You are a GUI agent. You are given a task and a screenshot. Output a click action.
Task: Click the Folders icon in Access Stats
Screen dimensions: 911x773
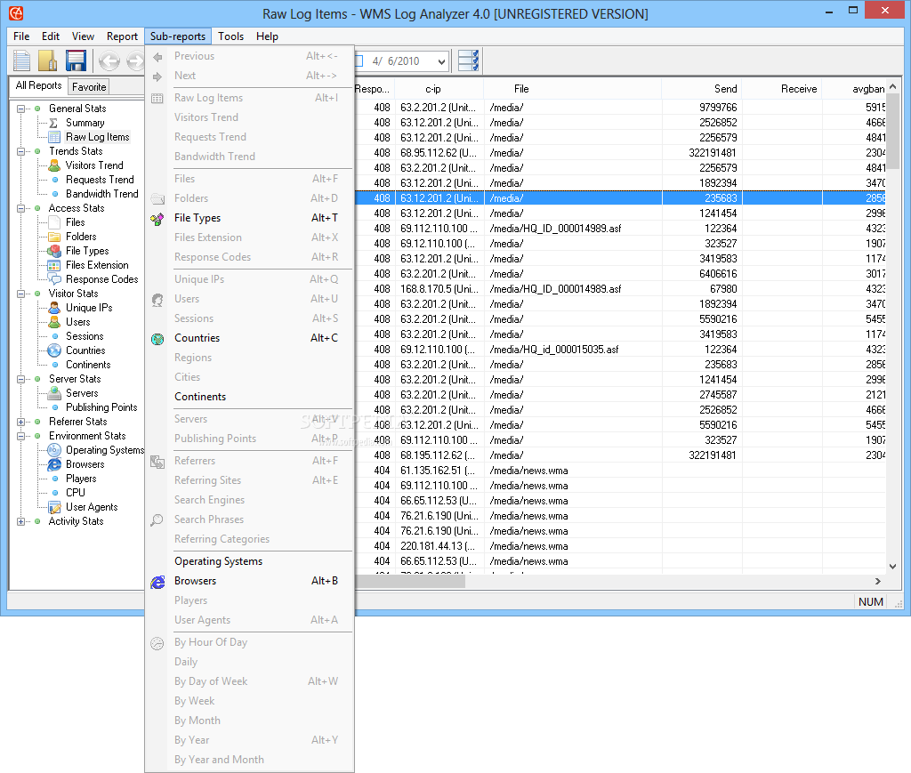pos(54,237)
